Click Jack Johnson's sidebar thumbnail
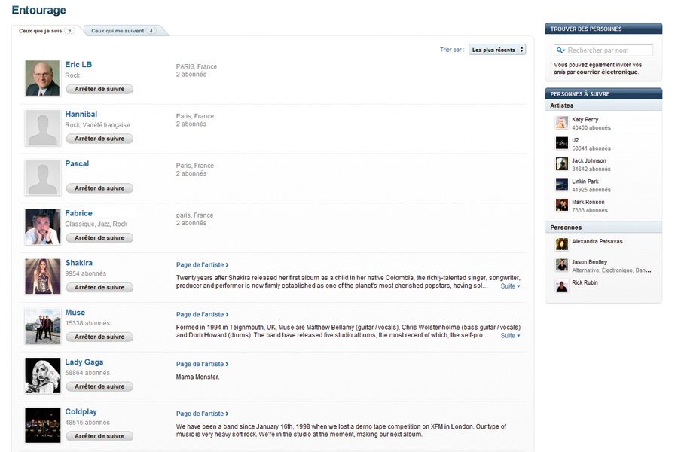This screenshot has width=678, height=452. click(x=562, y=163)
